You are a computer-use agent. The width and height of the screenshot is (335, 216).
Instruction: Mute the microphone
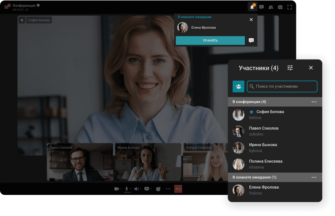coord(127,189)
